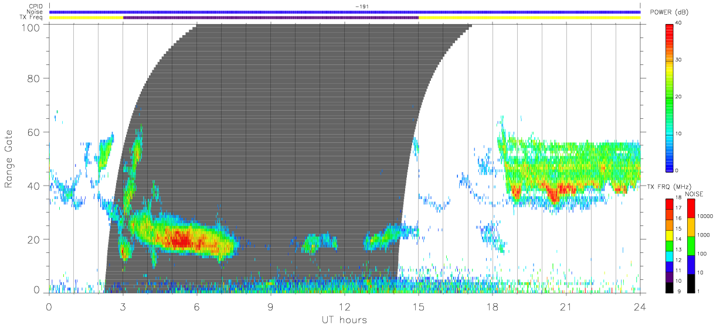The image size is (720, 332).
Task: Click the 40 tick on the Range Gate axis
Action: click(34, 186)
